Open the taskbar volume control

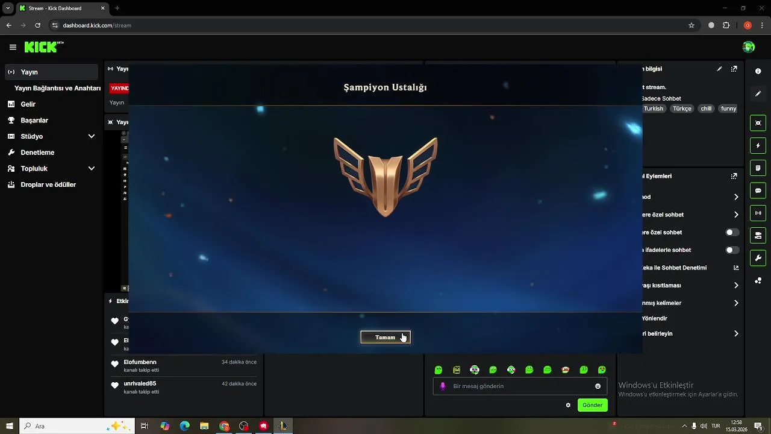point(704,426)
